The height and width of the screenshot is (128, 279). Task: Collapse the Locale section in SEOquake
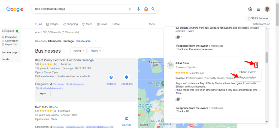pyautogui.click(x=7, y=59)
